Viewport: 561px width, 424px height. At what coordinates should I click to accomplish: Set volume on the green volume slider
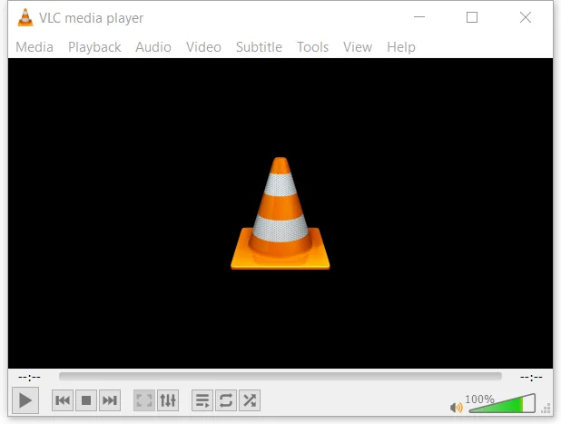(x=502, y=403)
